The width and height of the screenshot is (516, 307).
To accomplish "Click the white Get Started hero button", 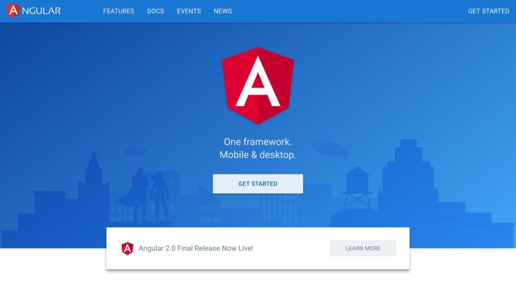I will [x=258, y=184].
